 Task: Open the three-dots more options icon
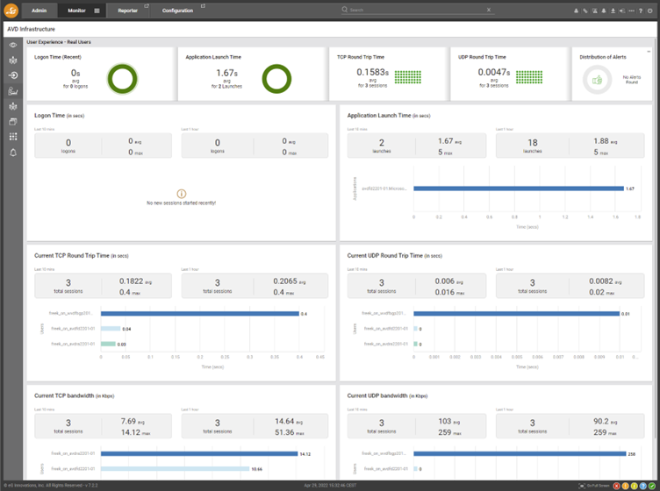tap(631, 11)
